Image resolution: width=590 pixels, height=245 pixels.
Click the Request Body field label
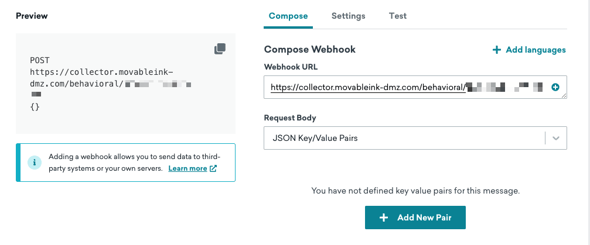click(290, 118)
